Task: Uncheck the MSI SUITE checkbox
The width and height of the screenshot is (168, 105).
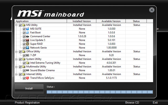Action: pyautogui.click(x=24, y=29)
